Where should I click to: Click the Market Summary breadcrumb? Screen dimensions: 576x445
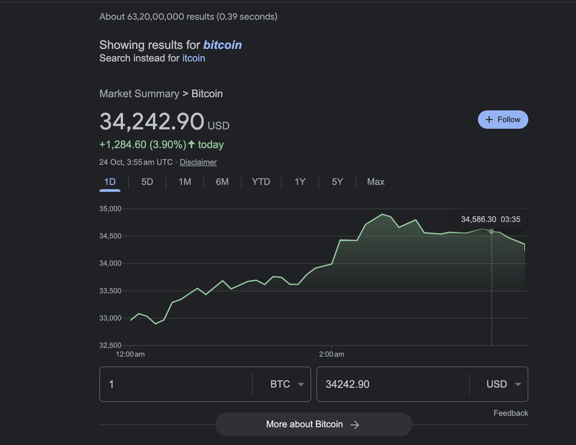(x=139, y=93)
